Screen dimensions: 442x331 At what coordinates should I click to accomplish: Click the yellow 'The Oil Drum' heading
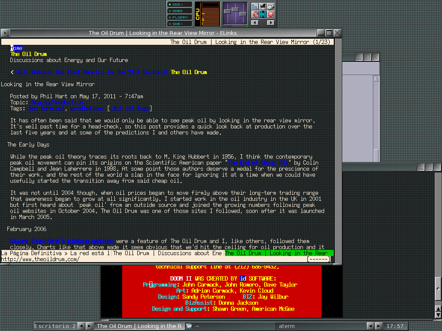[x=28, y=54]
